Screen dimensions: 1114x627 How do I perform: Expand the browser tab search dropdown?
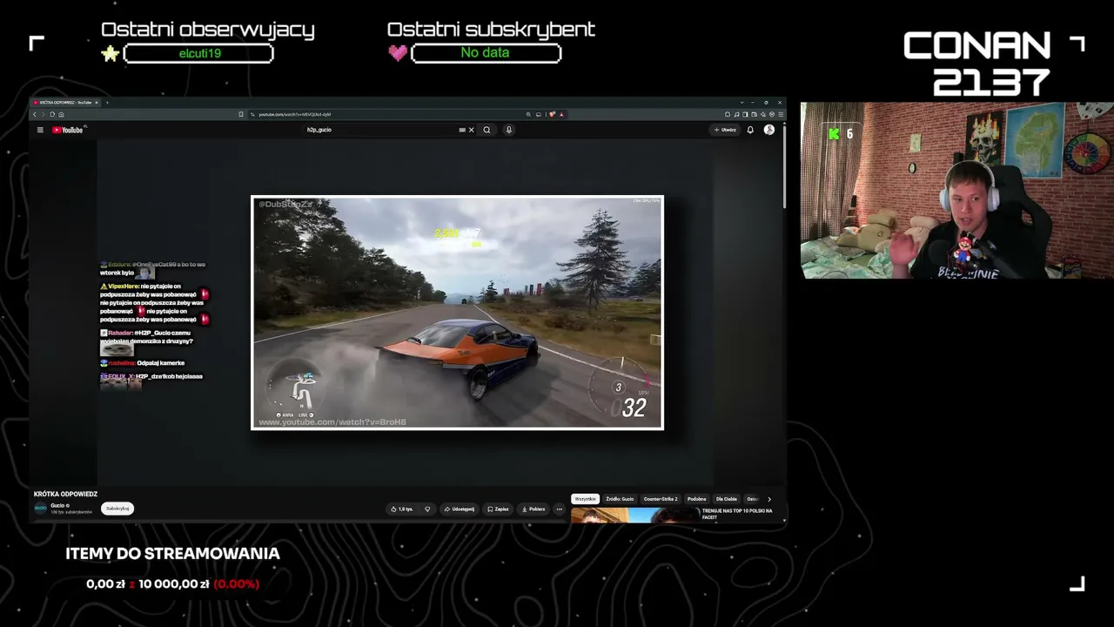click(x=741, y=103)
